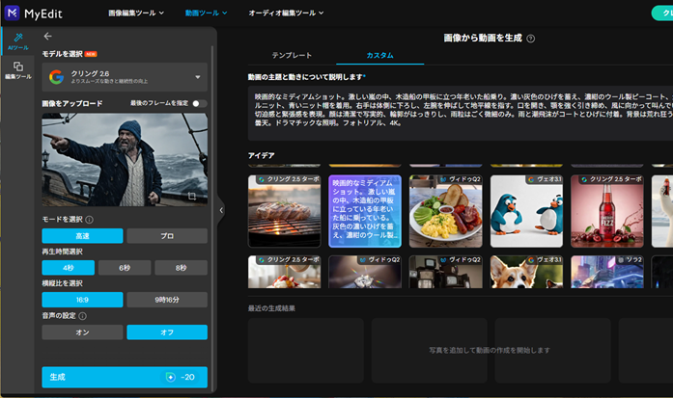Image resolution: width=673 pixels, height=398 pixels.
Task: Click the MyEdit logo icon
Action: [x=14, y=13]
